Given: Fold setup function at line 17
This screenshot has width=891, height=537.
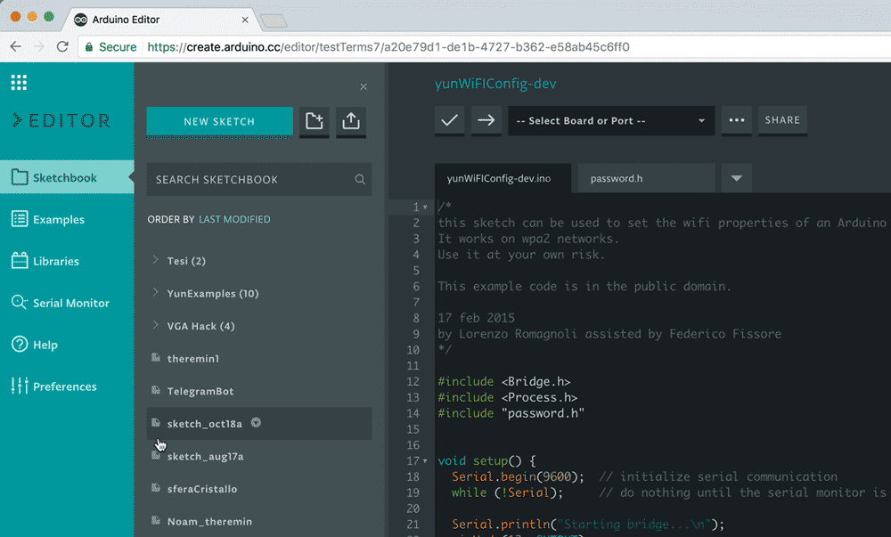Looking at the screenshot, I should click(x=425, y=461).
